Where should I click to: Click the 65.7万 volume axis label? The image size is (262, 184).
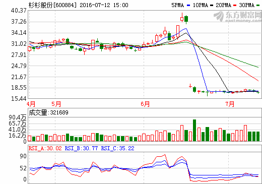click(x=18, y=124)
